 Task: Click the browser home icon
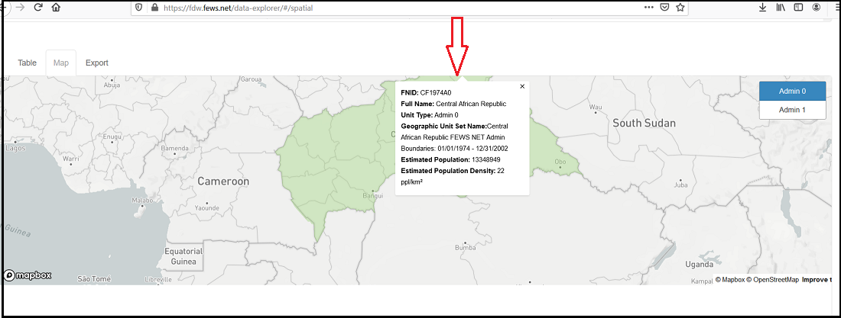56,8
